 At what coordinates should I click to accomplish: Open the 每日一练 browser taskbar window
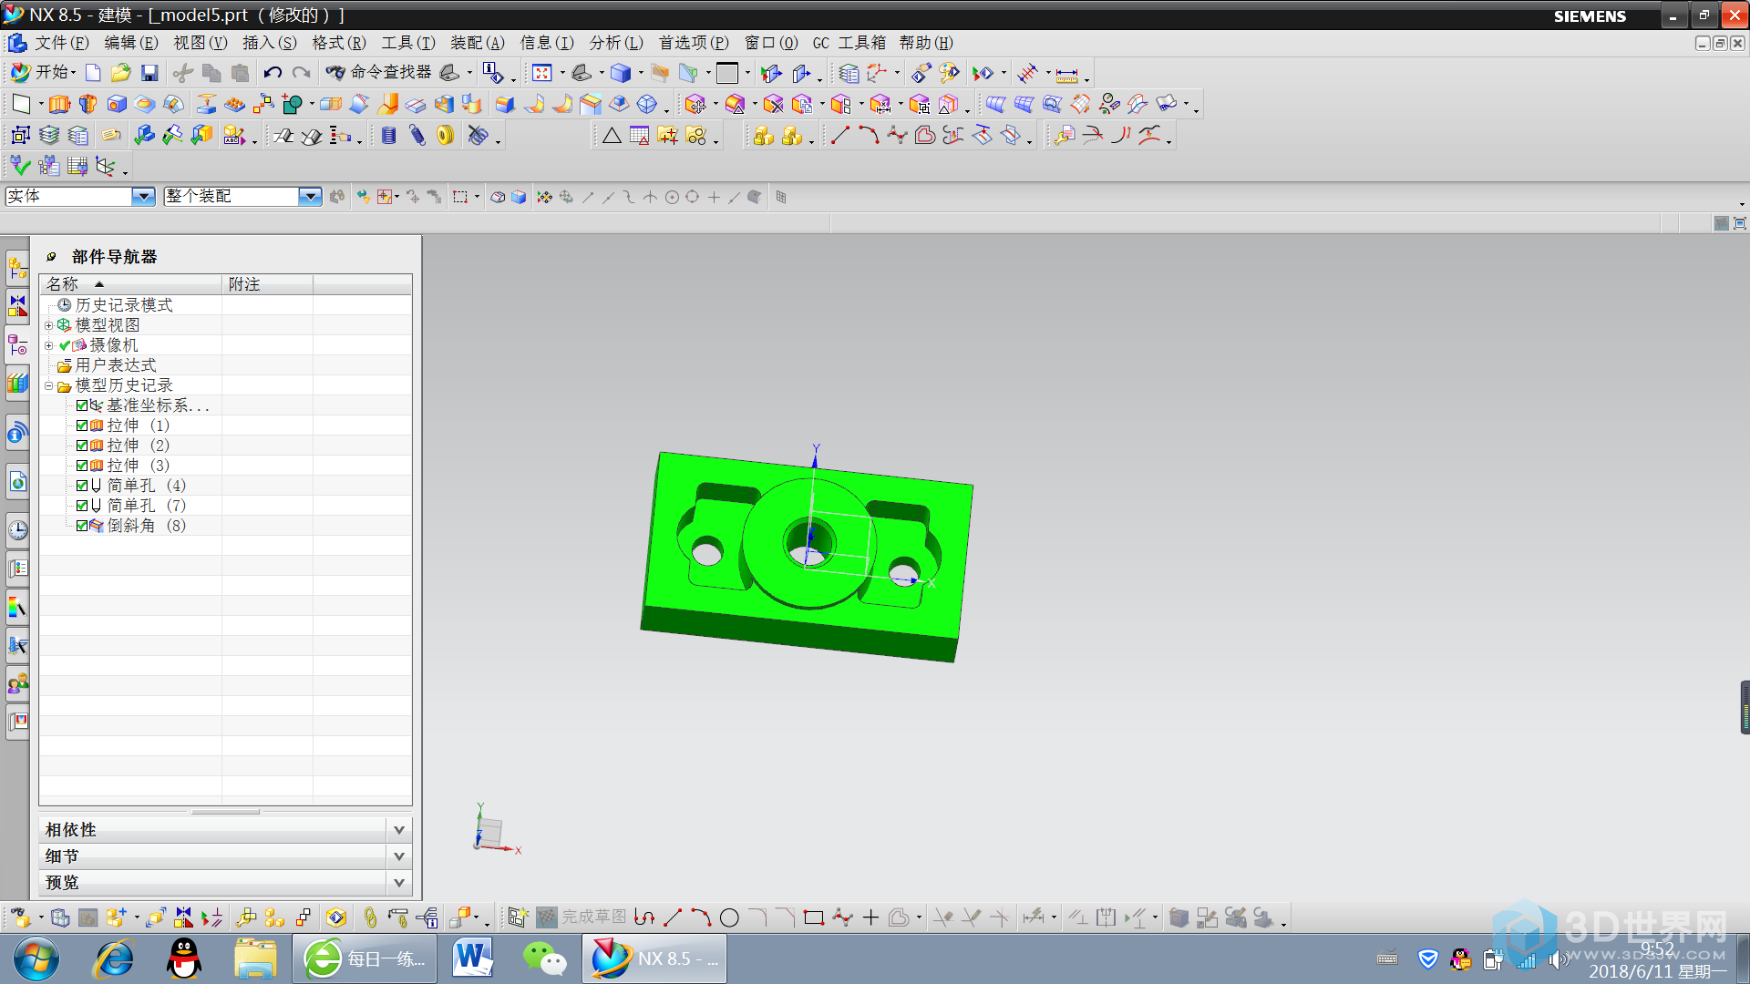(x=365, y=958)
